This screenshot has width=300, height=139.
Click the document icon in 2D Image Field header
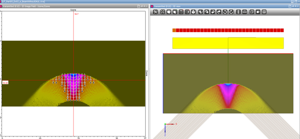(138, 6)
